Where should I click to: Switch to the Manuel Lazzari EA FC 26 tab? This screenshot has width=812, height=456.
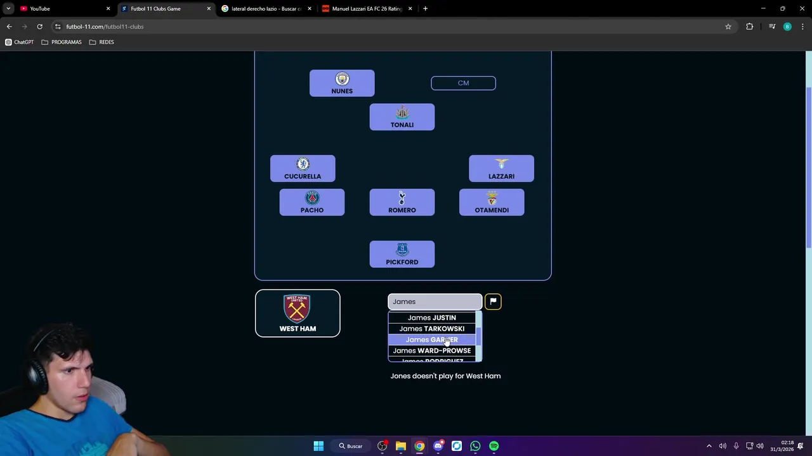tap(367, 9)
